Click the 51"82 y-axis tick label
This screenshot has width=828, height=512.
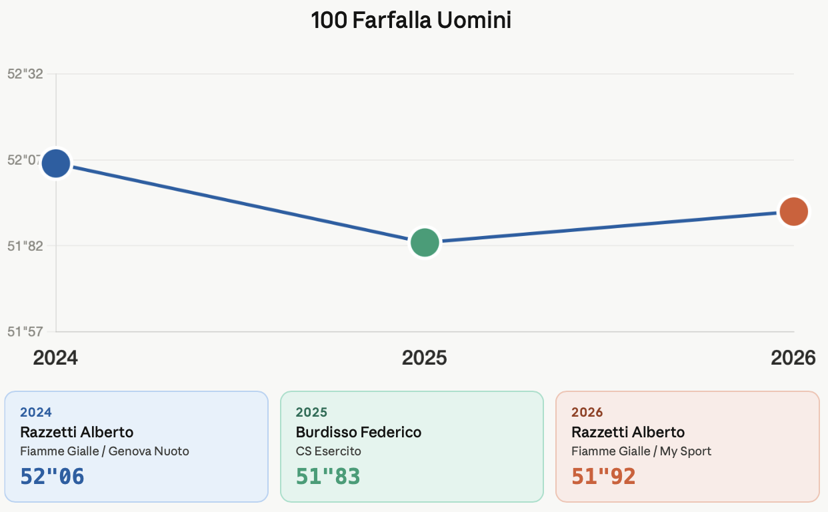click(25, 246)
